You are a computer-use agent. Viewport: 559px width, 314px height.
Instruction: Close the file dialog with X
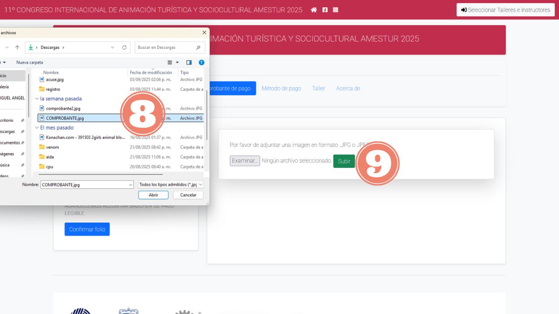point(204,33)
